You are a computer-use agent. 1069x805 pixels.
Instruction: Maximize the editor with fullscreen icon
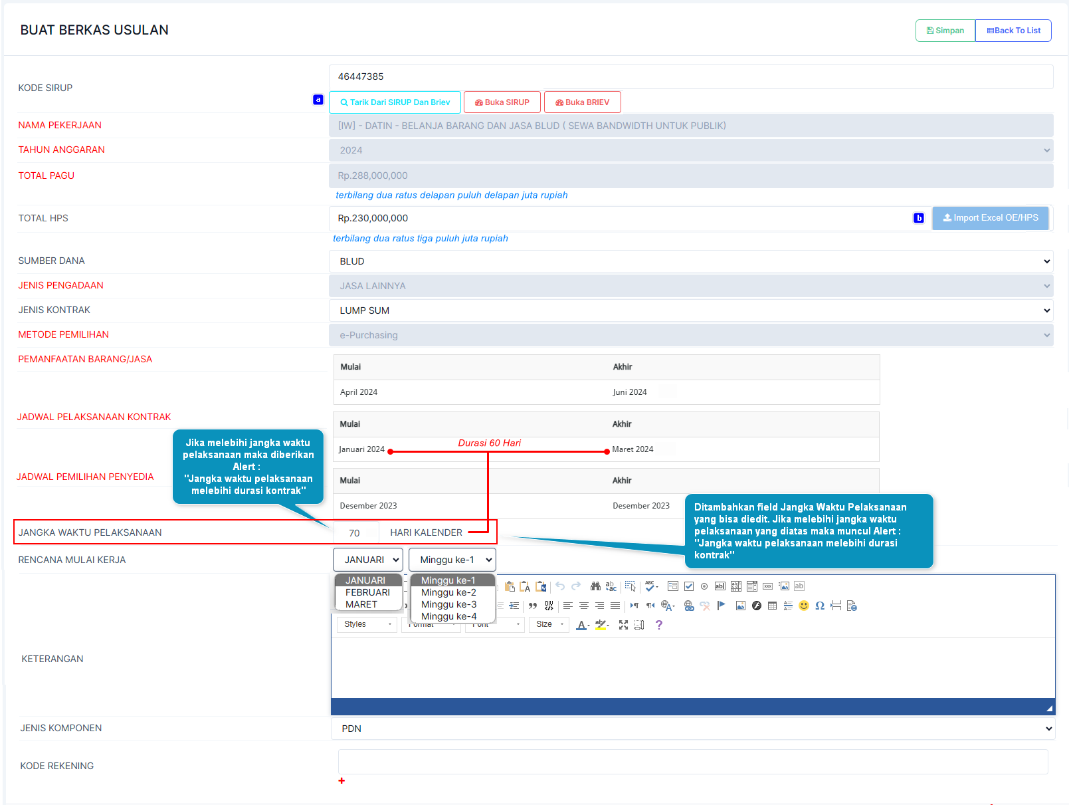pyautogui.click(x=623, y=625)
